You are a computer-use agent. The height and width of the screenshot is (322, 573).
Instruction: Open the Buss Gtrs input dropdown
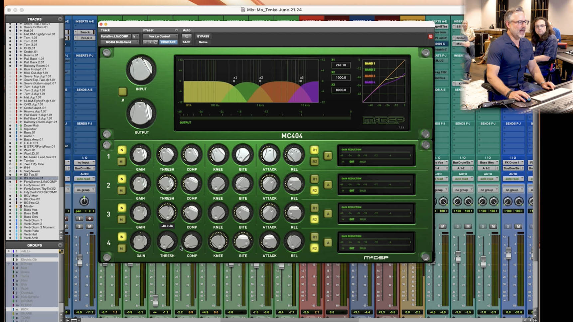coord(488,162)
